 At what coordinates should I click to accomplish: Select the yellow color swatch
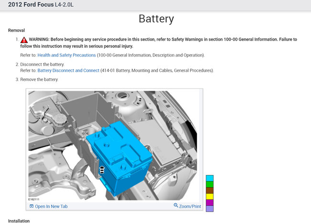click(210, 197)
